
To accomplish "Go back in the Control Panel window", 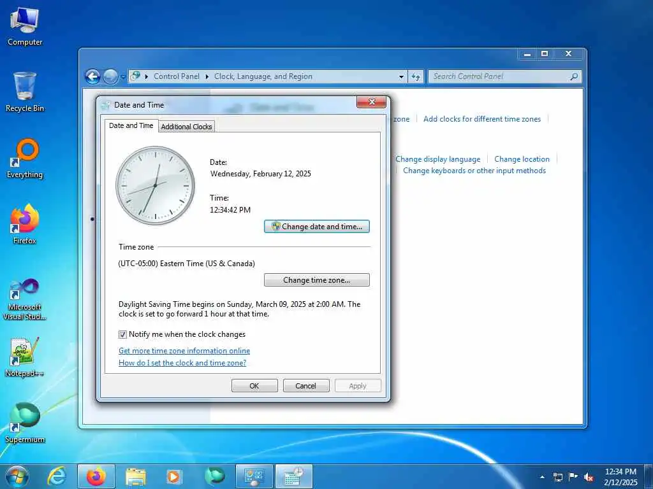I will [x=92, y=76].
